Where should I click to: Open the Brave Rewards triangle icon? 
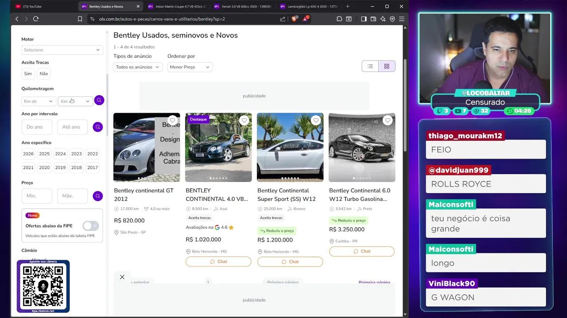click(305, 19)
